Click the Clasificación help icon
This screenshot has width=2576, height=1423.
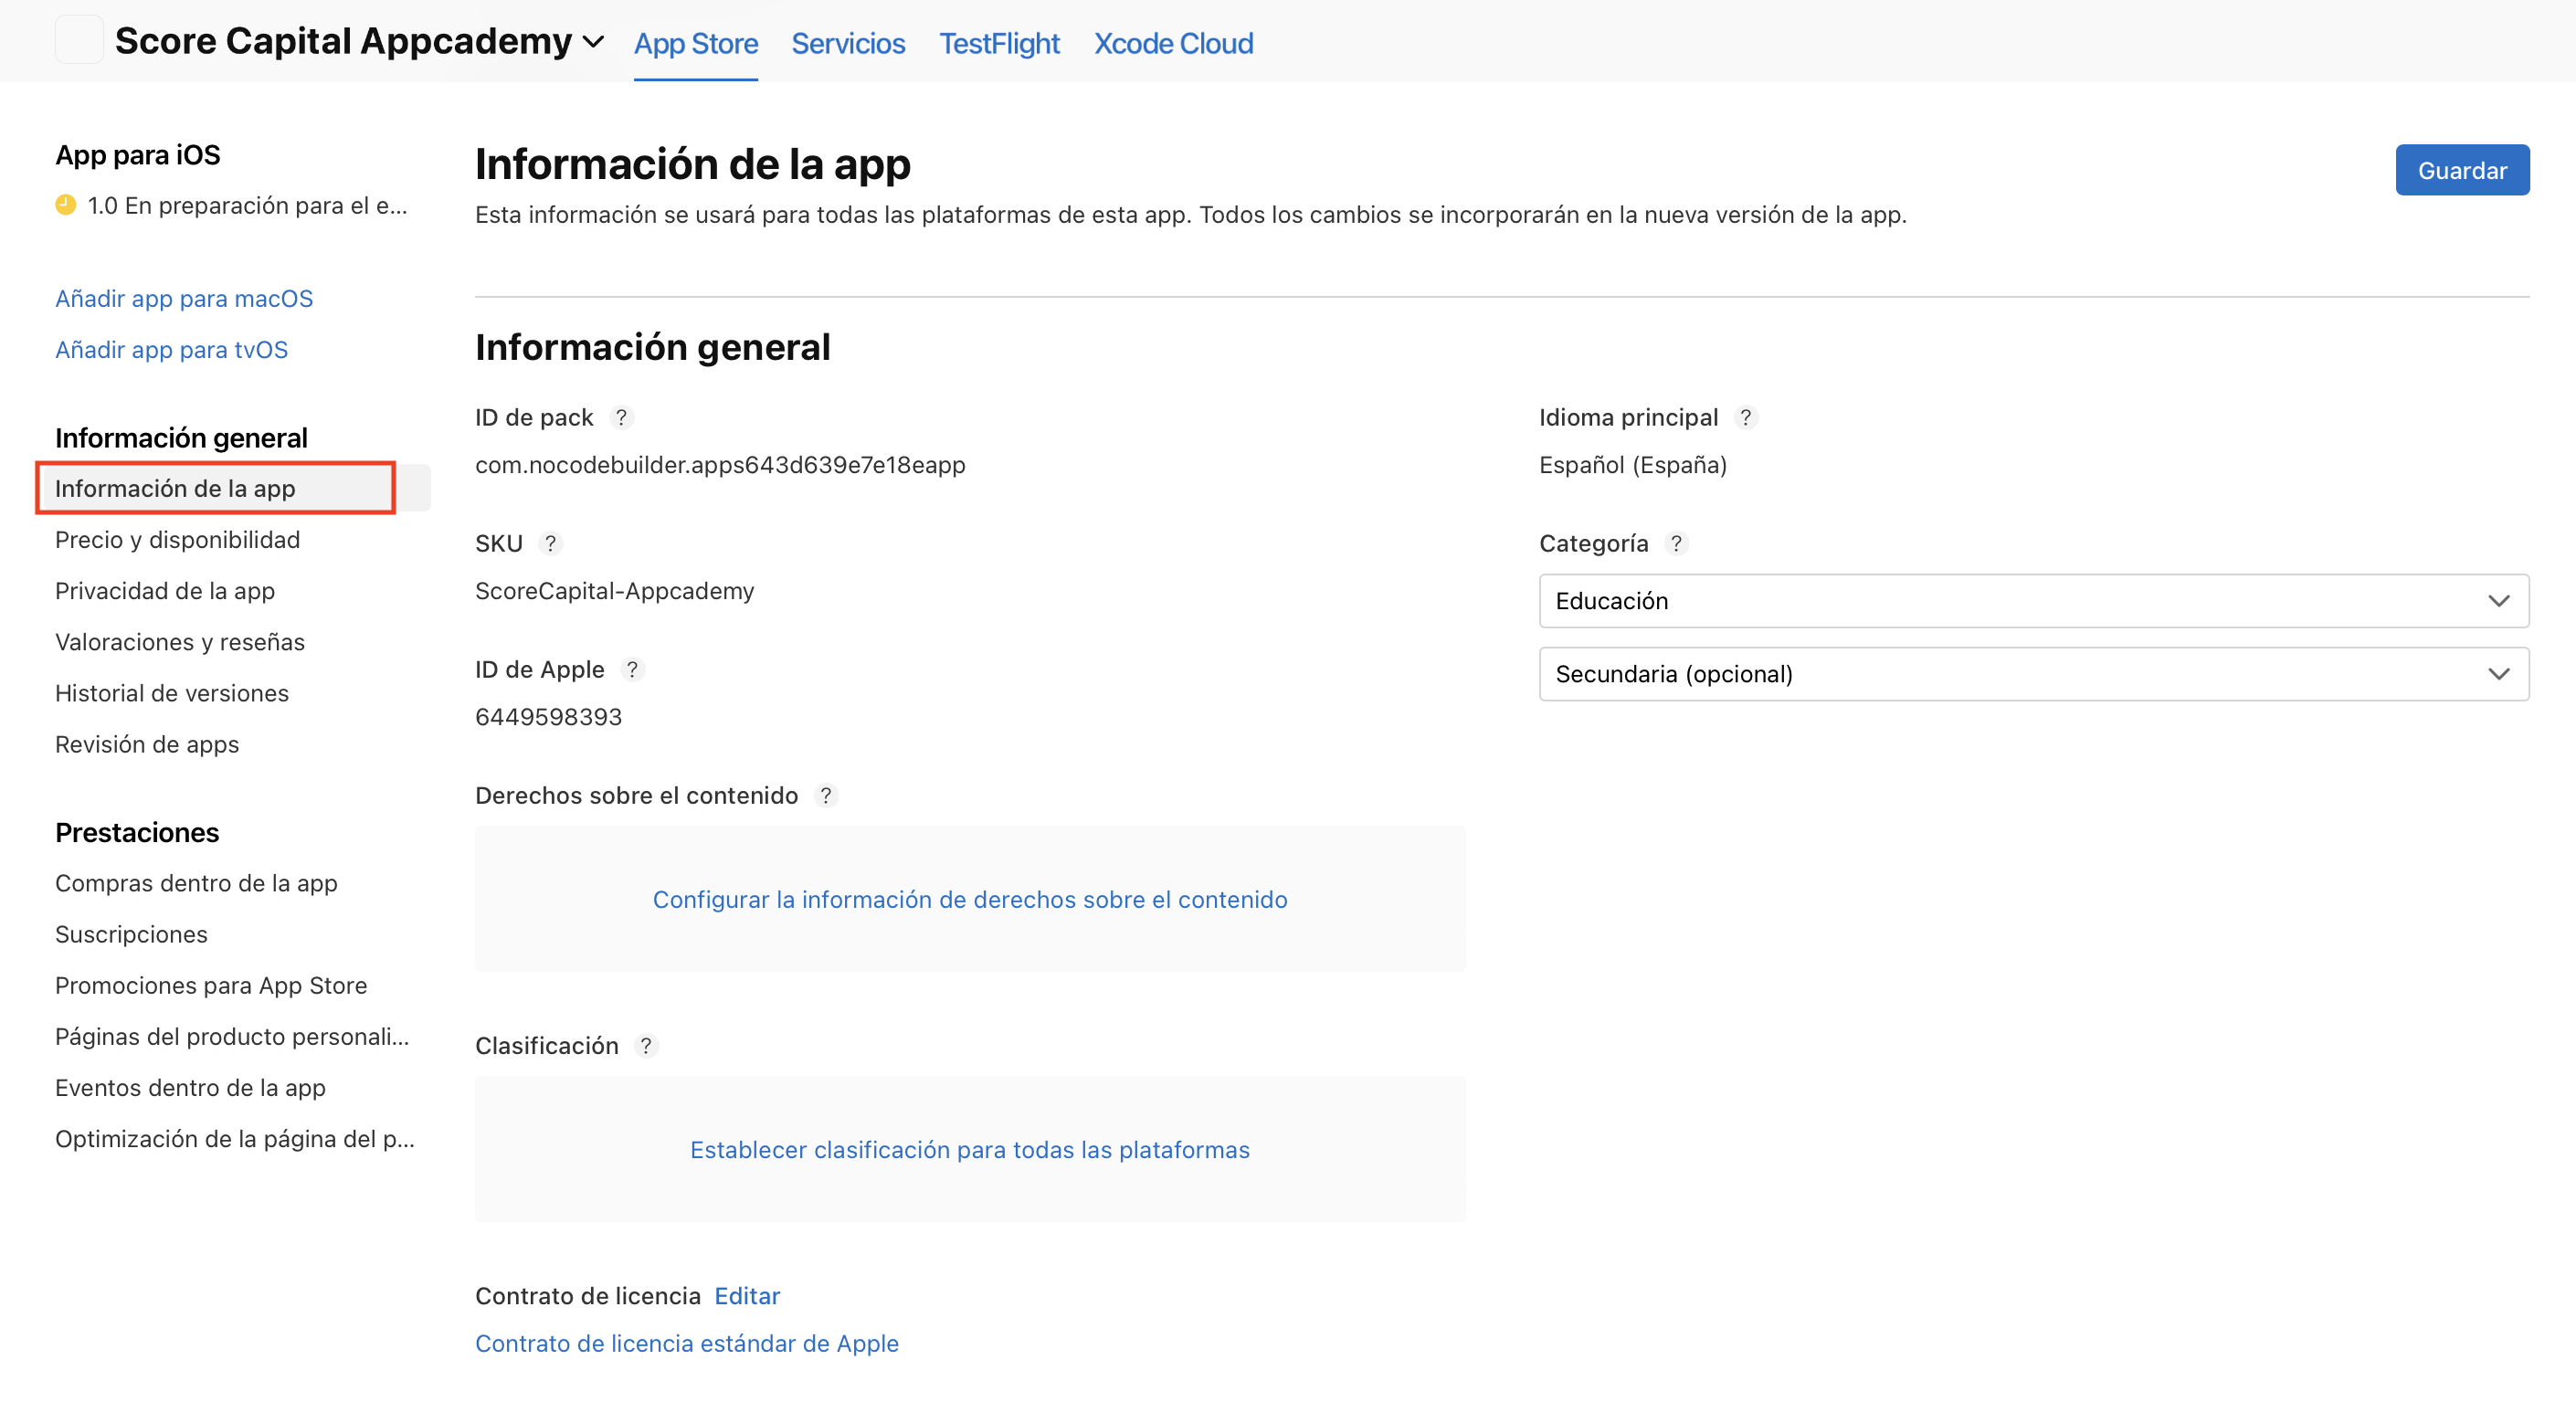646,1046
